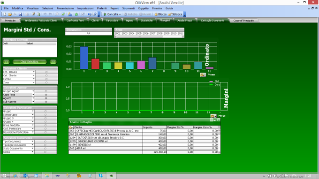Viewport: 319px width, 179px height.
Task: Click the Clear Selections button
Action: coord(30,62)
